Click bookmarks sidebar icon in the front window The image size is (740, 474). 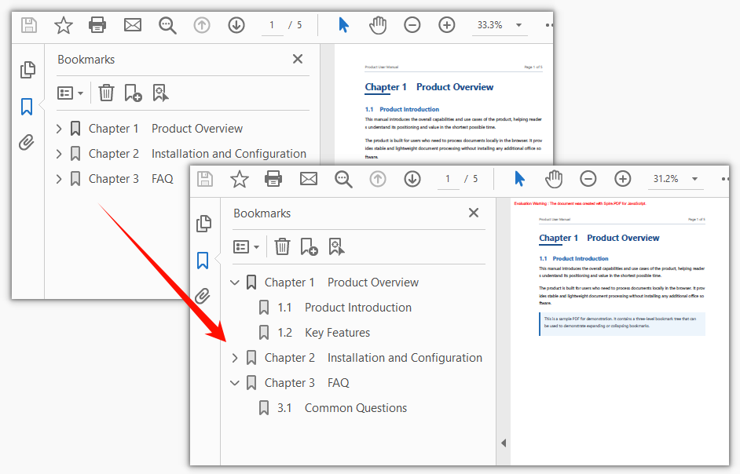[203, 261]
